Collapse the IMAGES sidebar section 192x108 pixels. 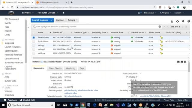(x=3, y=74)
